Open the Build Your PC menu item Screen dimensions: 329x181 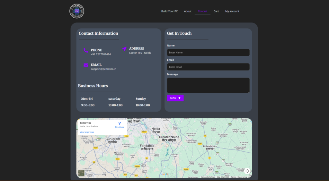point(169,11)
